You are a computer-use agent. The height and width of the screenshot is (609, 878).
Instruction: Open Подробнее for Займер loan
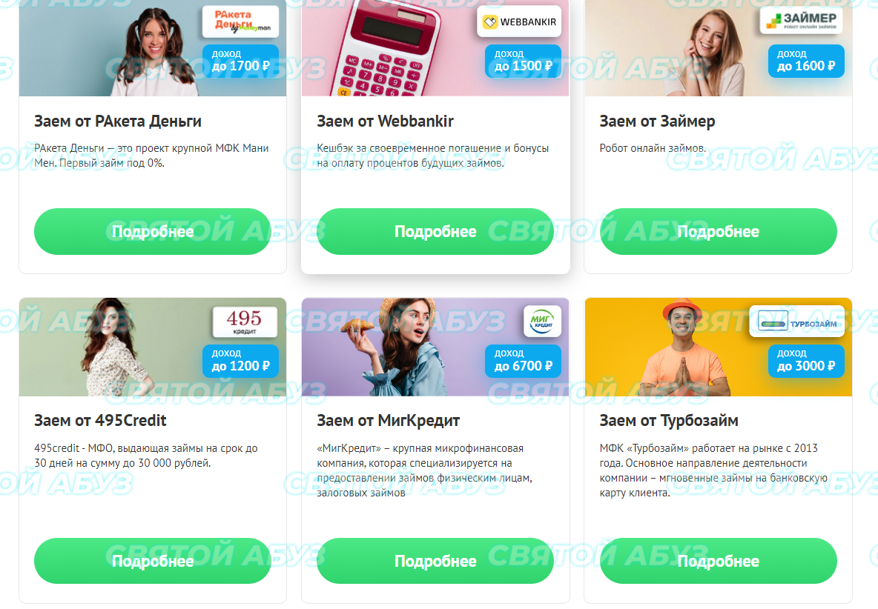(x=719, y=231)
